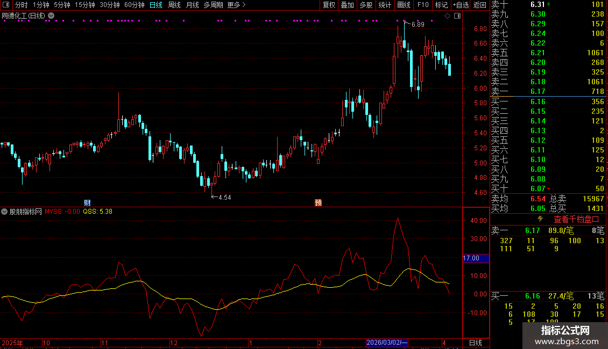The image size is (608, 349).
Task: Click the diamond icon on main chart header
Action: point(448,16)
